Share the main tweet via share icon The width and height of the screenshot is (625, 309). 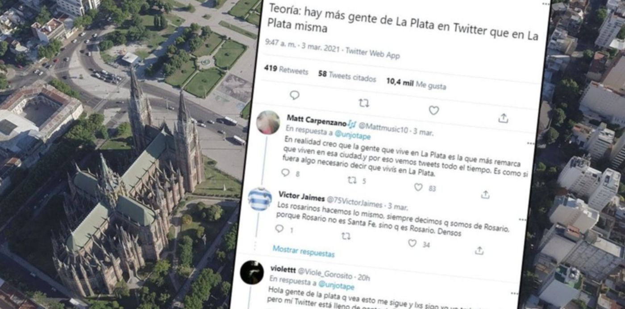point(503,118)
